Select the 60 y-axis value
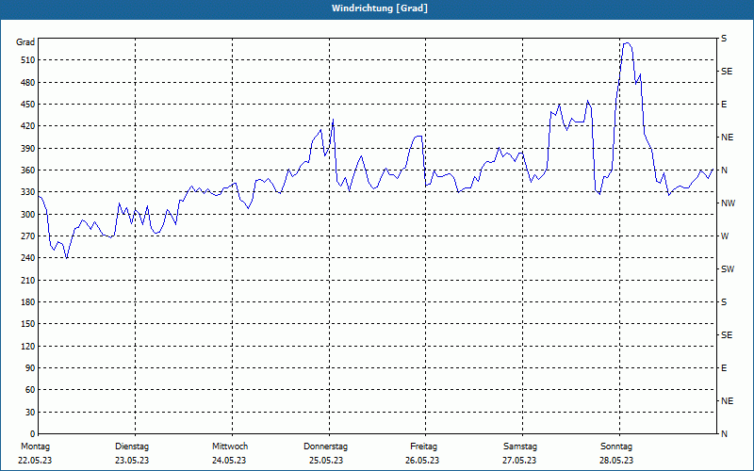The width and height of the screenshot is (754, 471). point(30,390)
